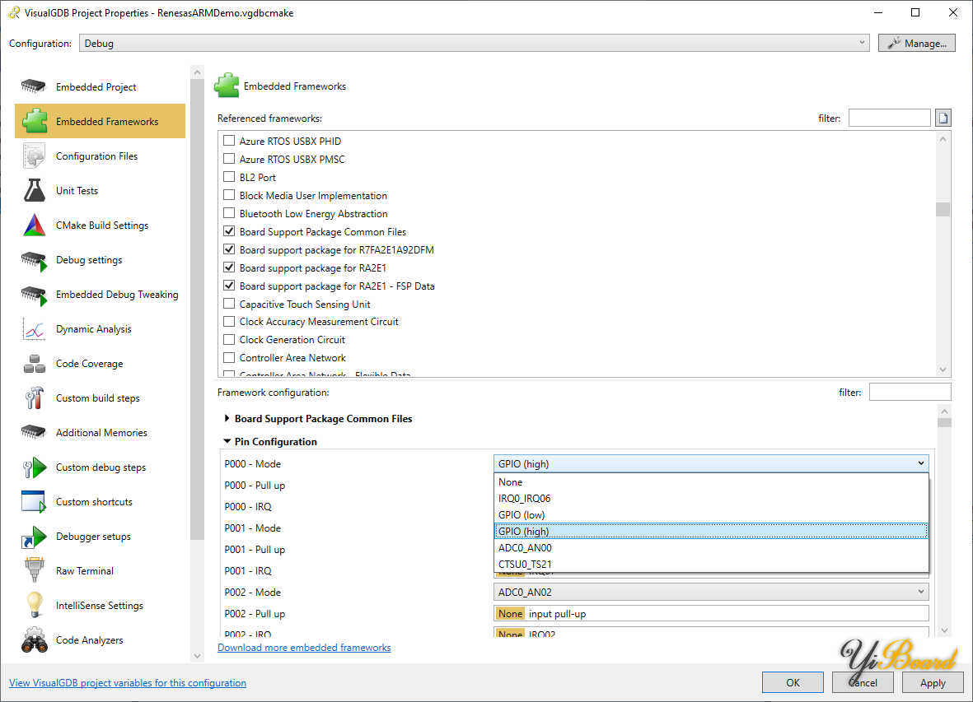Click the Unit Tests flask icon
Screen dimensions: 973x702
34,191
